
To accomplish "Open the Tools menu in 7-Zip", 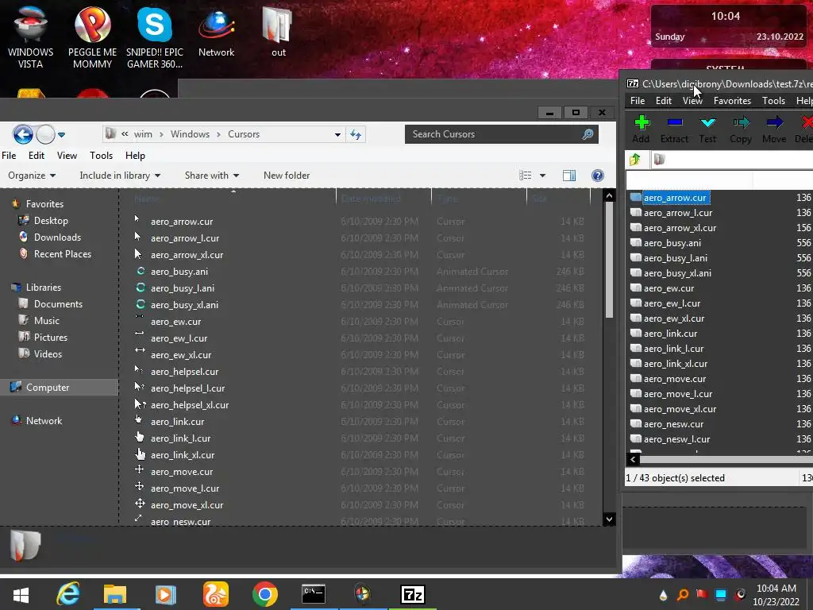I will (773, 101).
